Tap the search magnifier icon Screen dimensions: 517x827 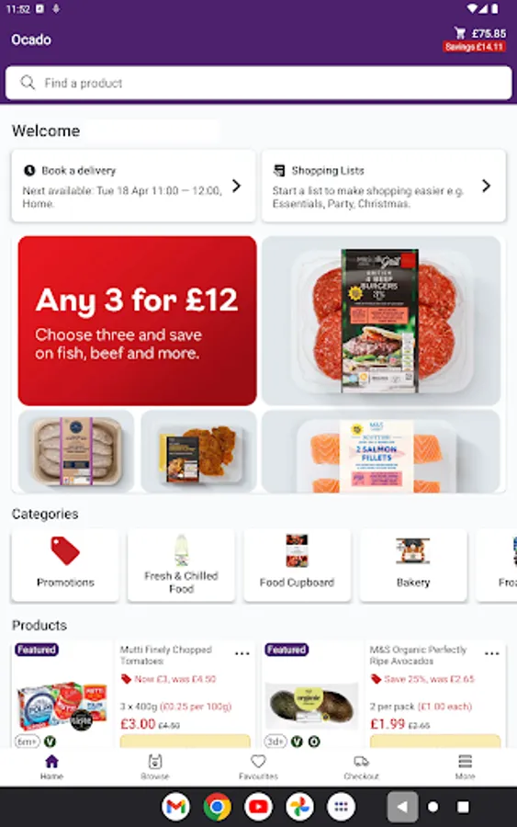click(28, 83)
